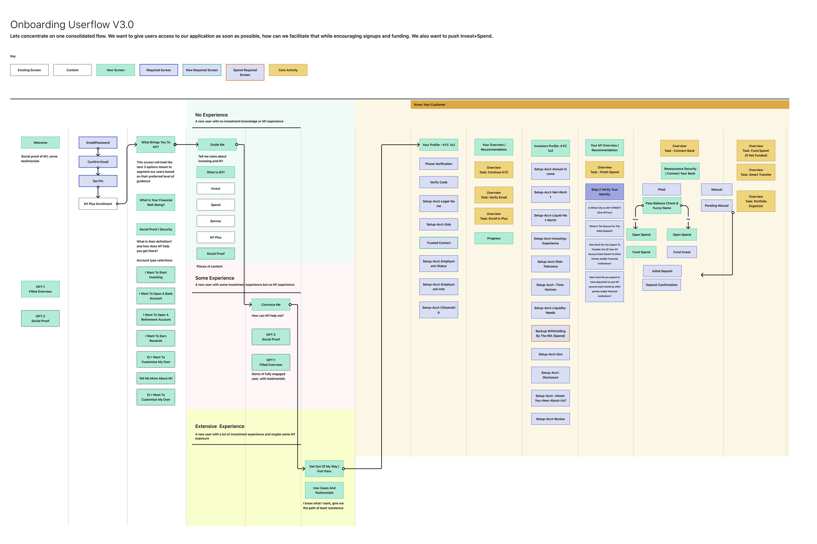Click the Core Activity legend box
The height and width of the screenshot is (544, 817).
[x=288, y=70]
